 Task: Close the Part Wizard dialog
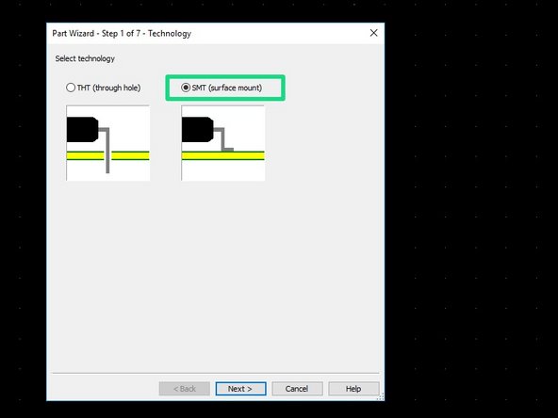(x=373, y=33)
